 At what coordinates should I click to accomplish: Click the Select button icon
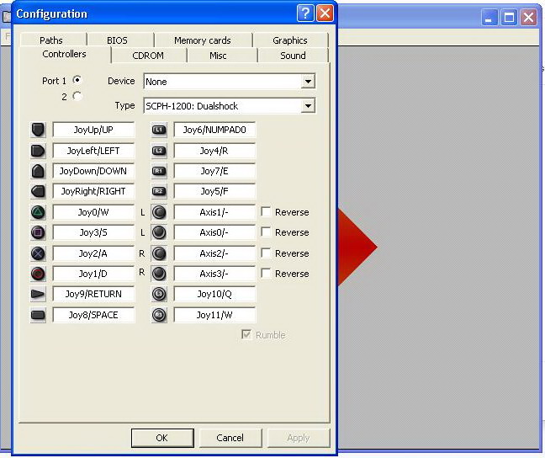click(x=38, y=315)
